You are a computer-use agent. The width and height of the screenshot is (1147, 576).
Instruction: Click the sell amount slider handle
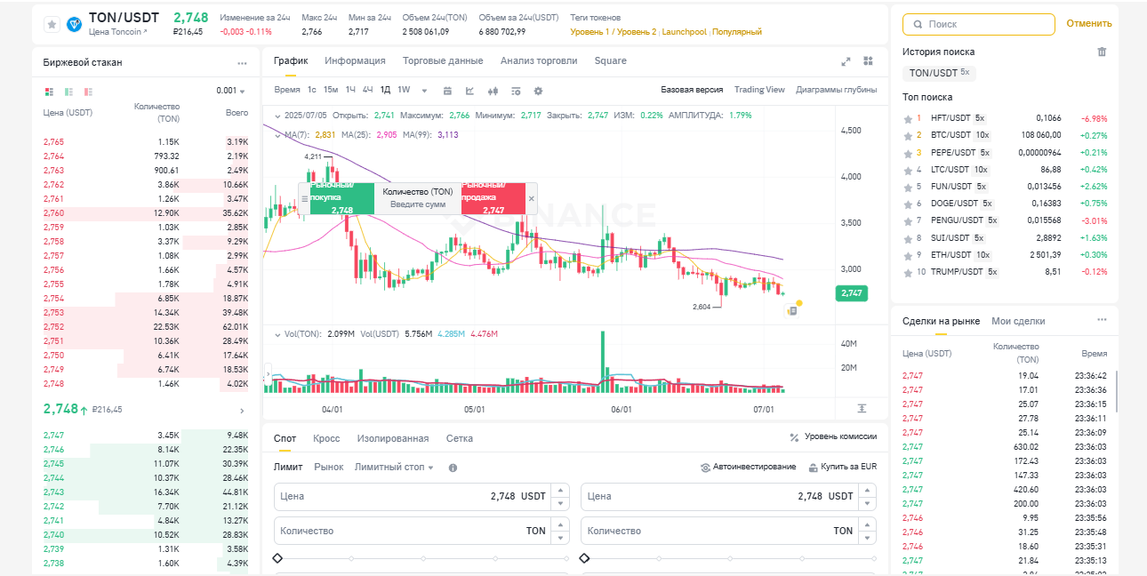coord(584,558)
